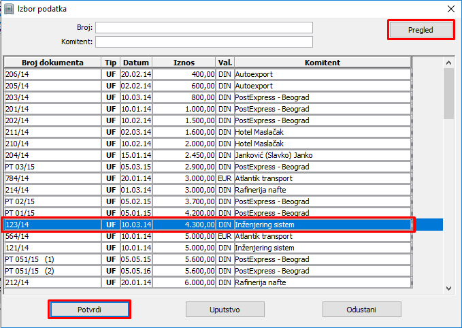The image size is (462, 328).
Task: Select row 211/14 Hotel Maslačak
Action: tap(208, 132)
